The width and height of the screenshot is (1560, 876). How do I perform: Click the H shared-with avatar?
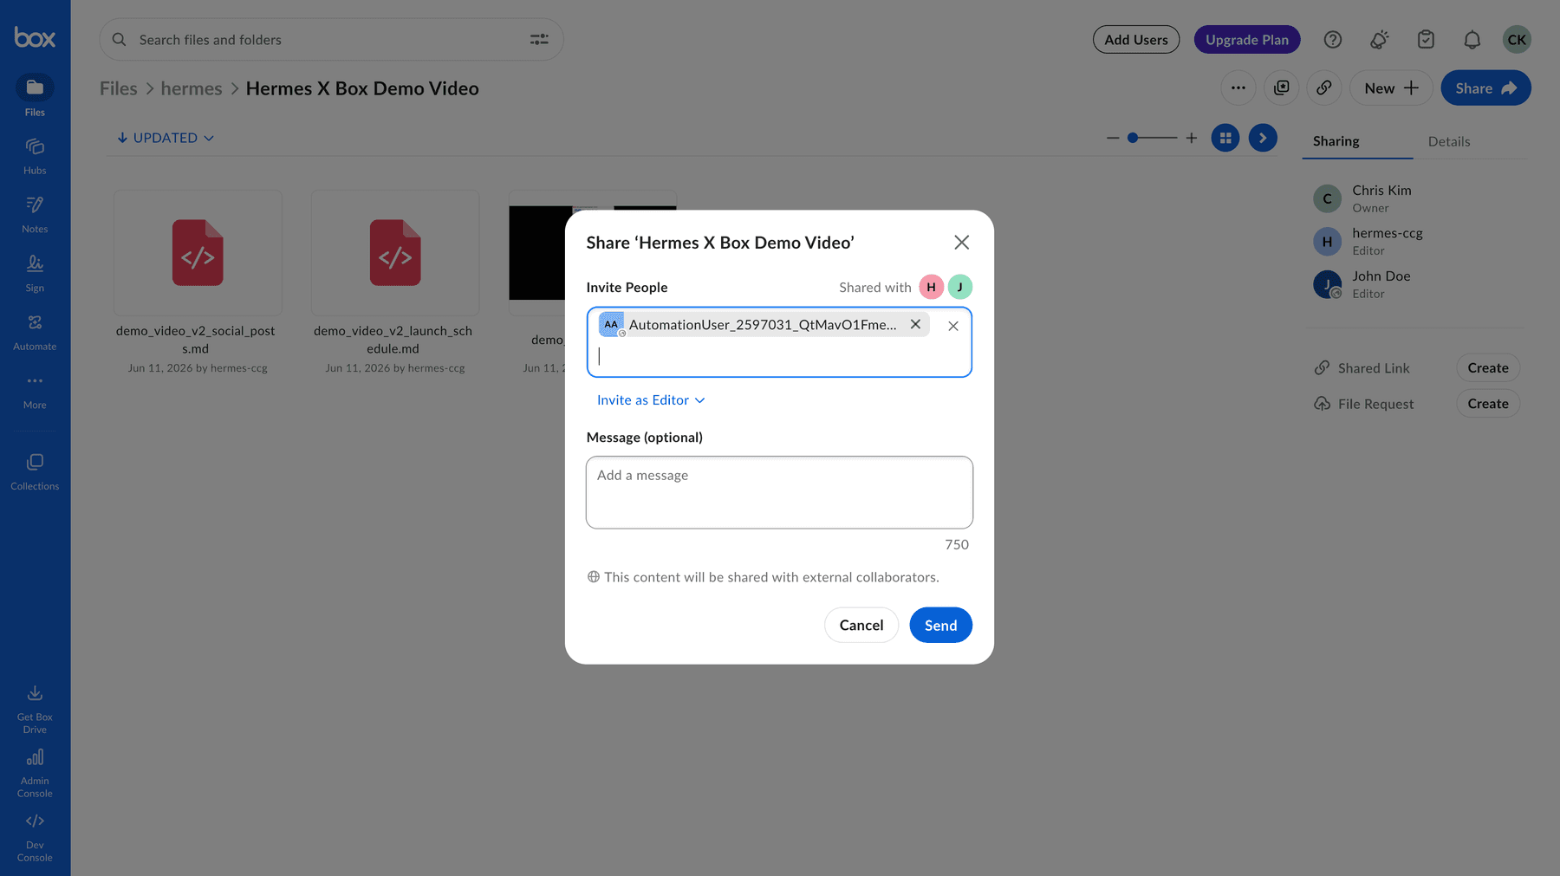931,287
